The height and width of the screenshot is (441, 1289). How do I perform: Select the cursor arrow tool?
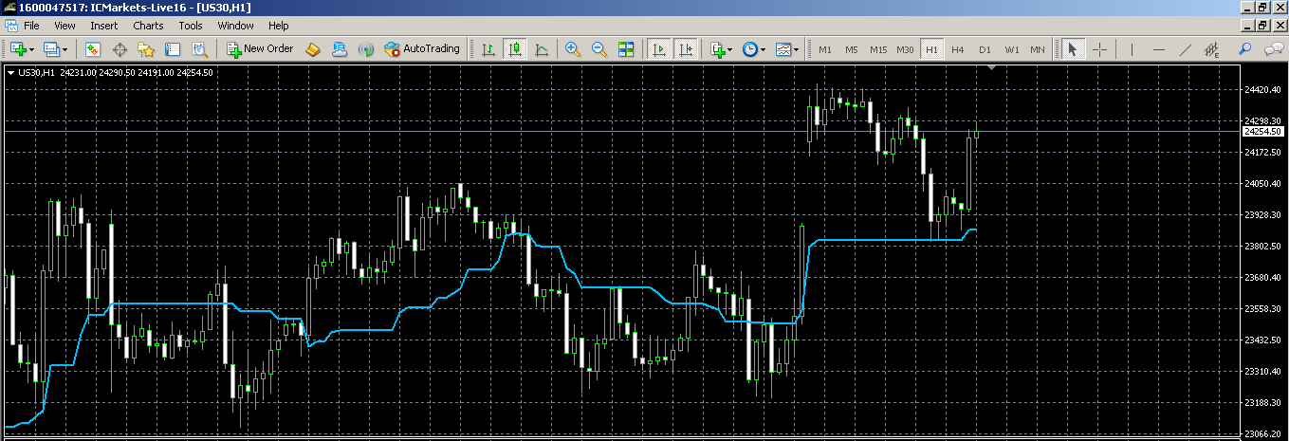[1073, 49]
